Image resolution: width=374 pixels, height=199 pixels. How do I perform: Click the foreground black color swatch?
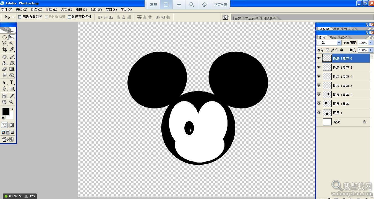point(6,111)
